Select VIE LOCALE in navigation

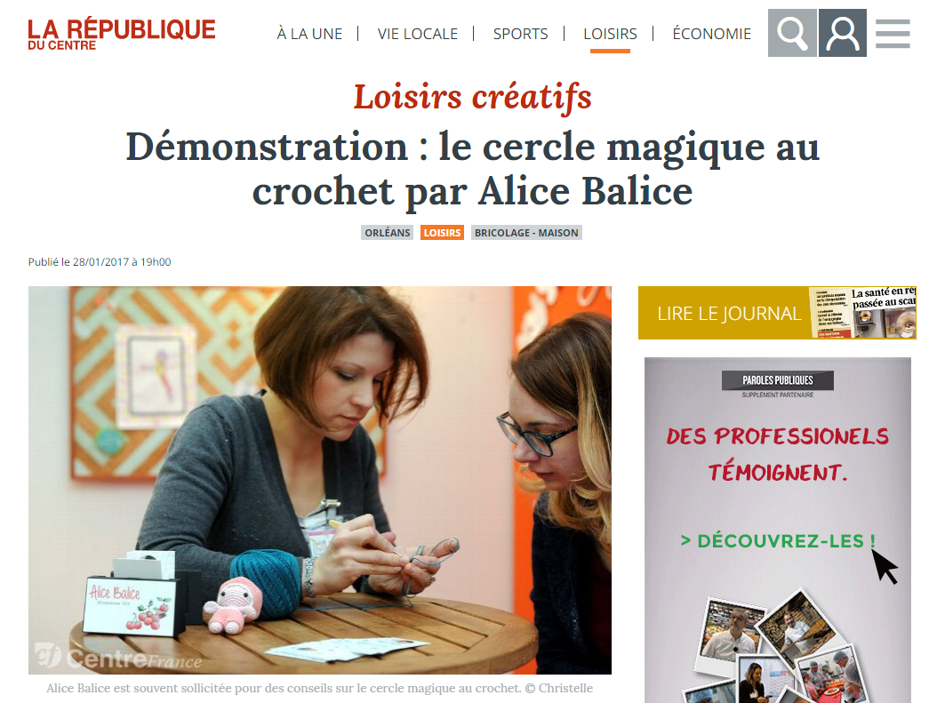pos(418,34)
